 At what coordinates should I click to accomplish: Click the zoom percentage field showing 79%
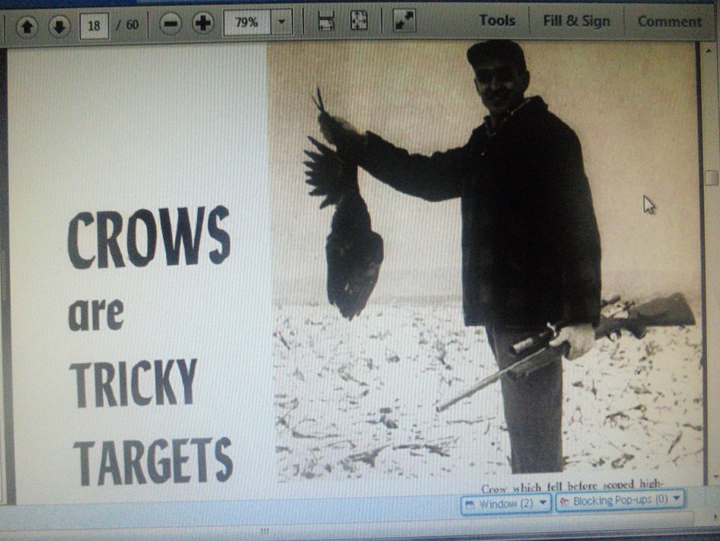(x=246, y=22)
